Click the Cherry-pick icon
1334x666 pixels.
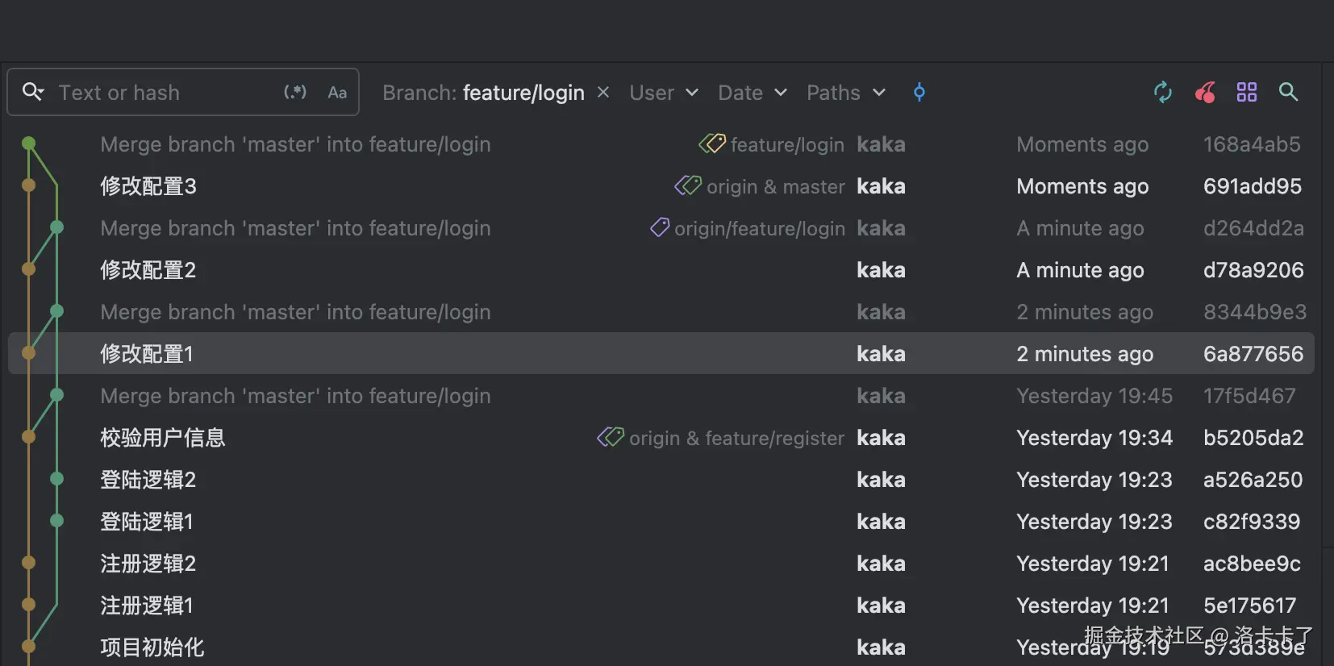(x=1205, y=93)
